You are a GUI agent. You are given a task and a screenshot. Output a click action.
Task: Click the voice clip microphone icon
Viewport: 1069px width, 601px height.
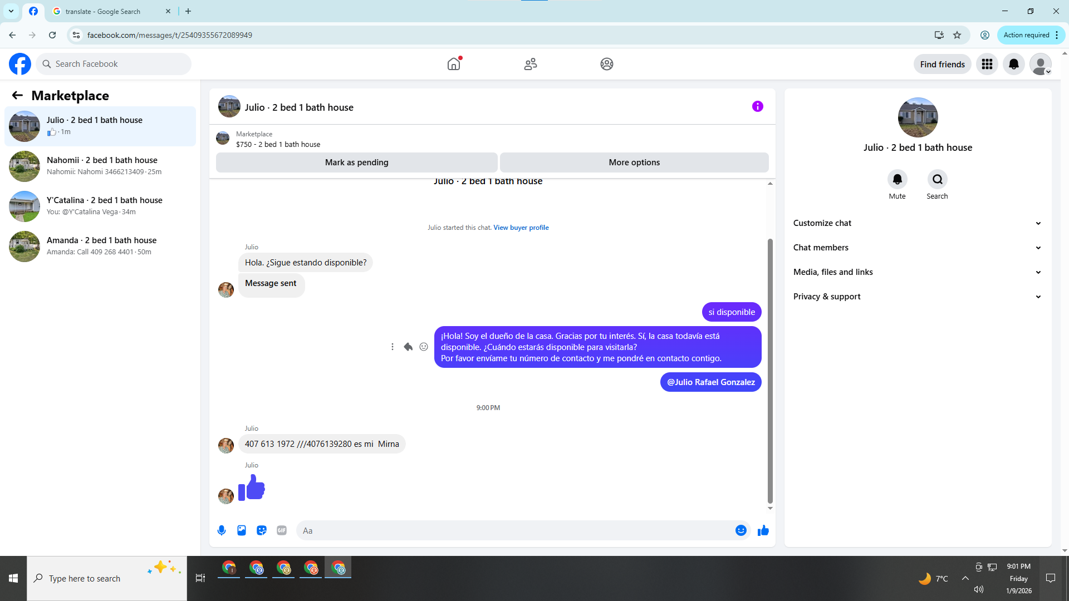tap(222, 530)
